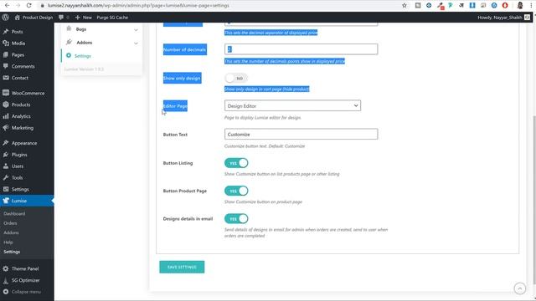Open Howdy Nayyar_Shaikh account menu
The image size is (536, 301).
[503, 17]
